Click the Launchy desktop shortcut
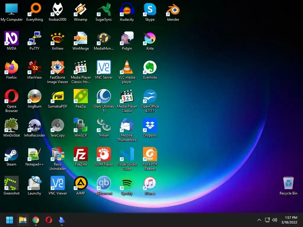Viewport: 303px width, 227px height. point(35,183)
